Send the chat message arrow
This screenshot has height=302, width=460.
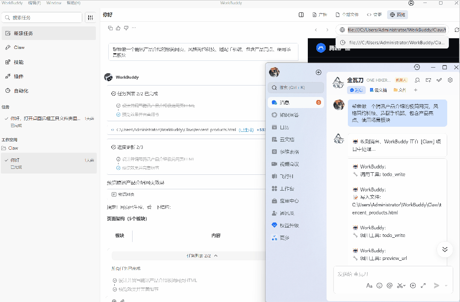(x=437, y=285)
